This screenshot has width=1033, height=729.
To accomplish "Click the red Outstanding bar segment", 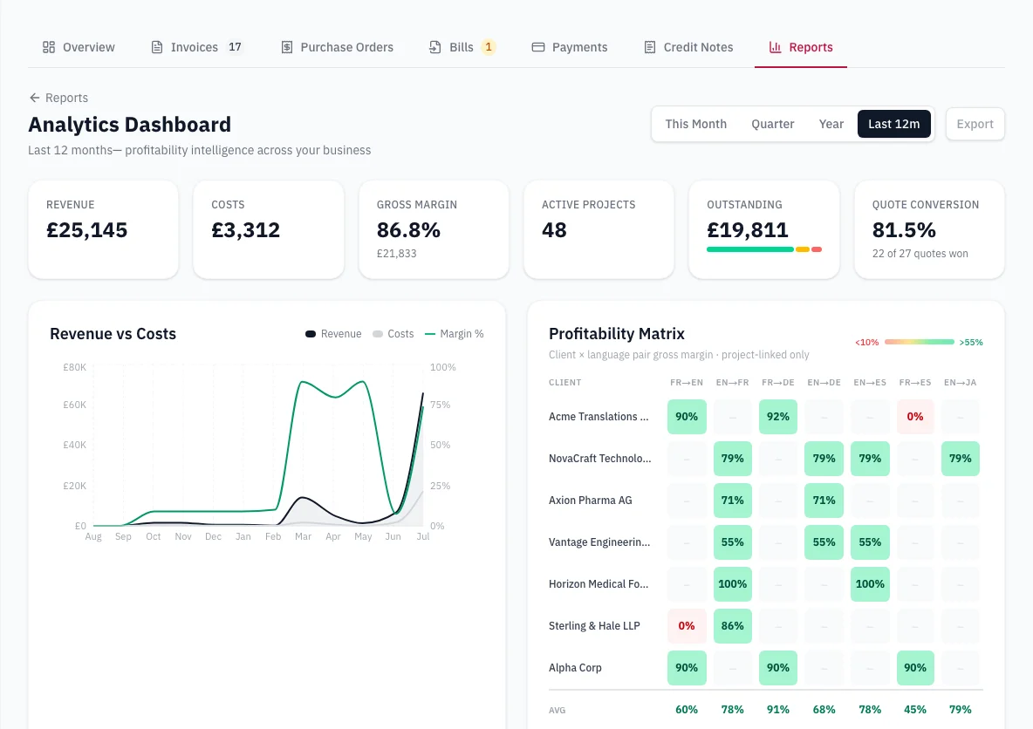I will pyautogui.click(x=817, y=249).
